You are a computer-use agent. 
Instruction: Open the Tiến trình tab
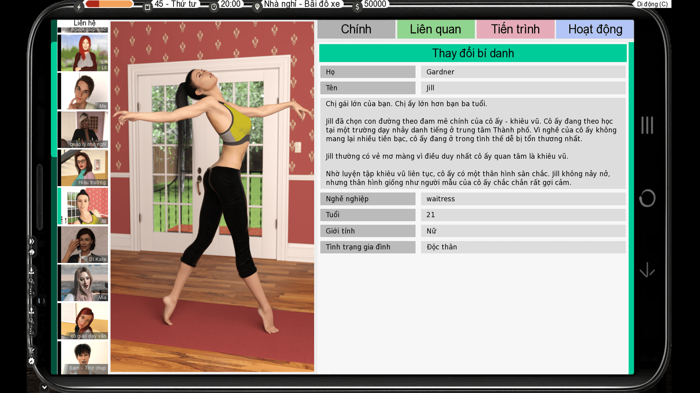[515, 29]
